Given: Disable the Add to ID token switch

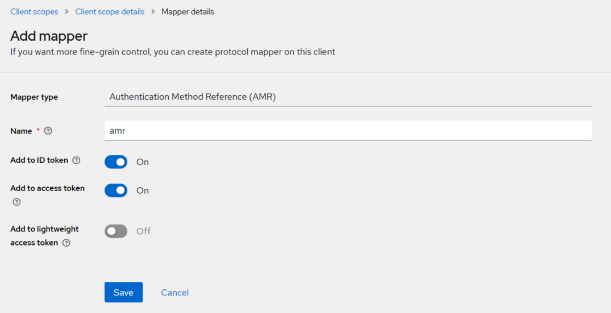Looking at the screenshot, I should [116, 162].
